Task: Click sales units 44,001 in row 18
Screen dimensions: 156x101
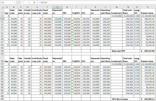Action: [x=14, y=67]
